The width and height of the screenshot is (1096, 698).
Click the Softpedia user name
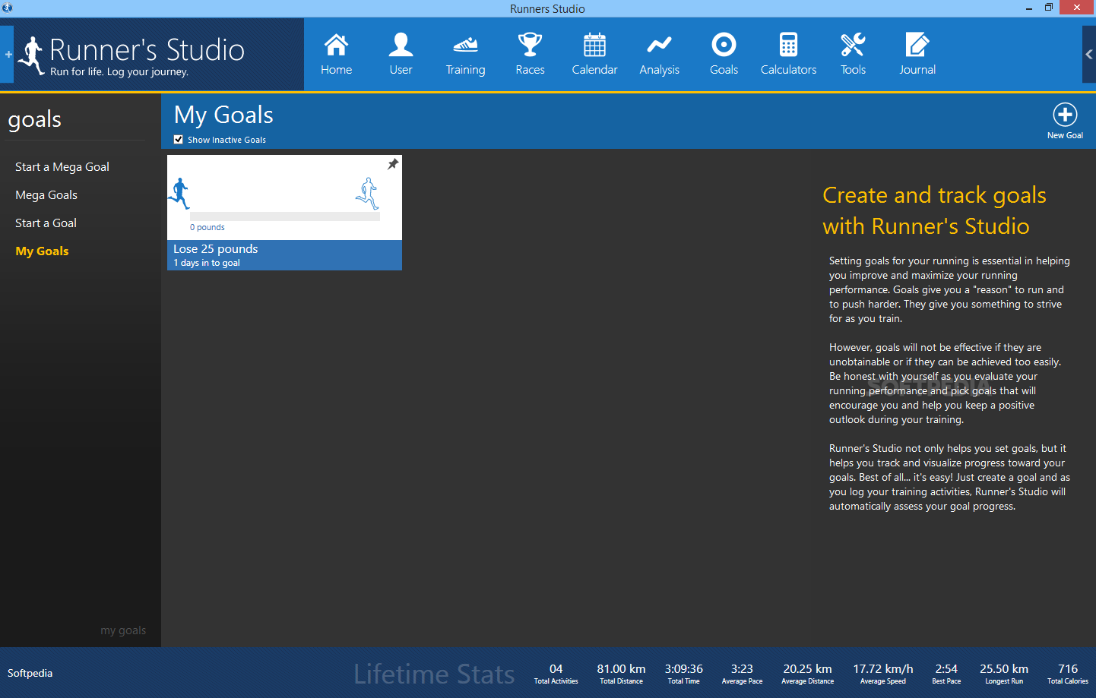coord(30,673)
